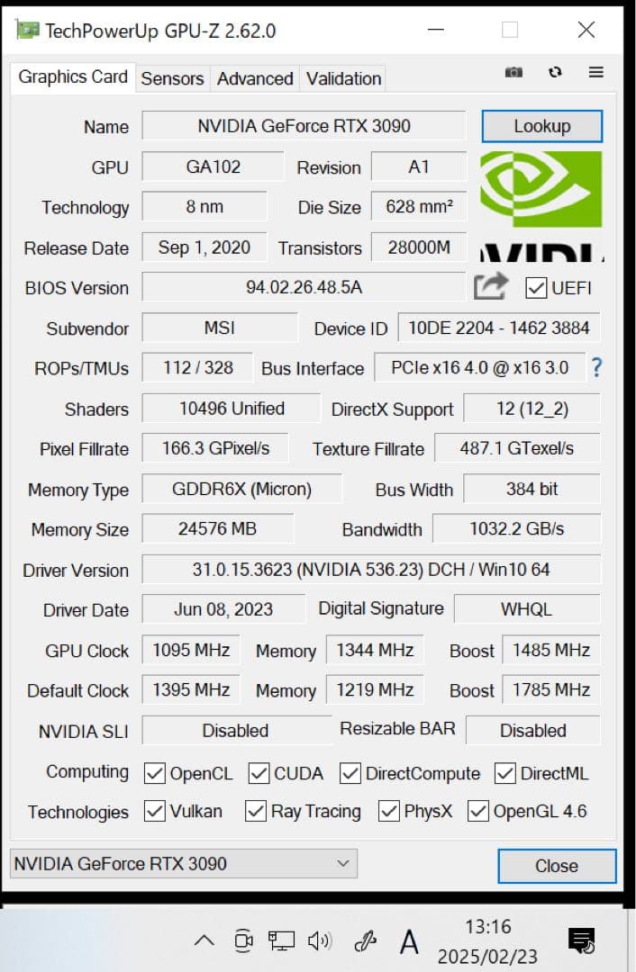Viewport: 636px width, 972px height.
Task: Click the Release Date Sep 1, 2020
Action: [204, 247]
